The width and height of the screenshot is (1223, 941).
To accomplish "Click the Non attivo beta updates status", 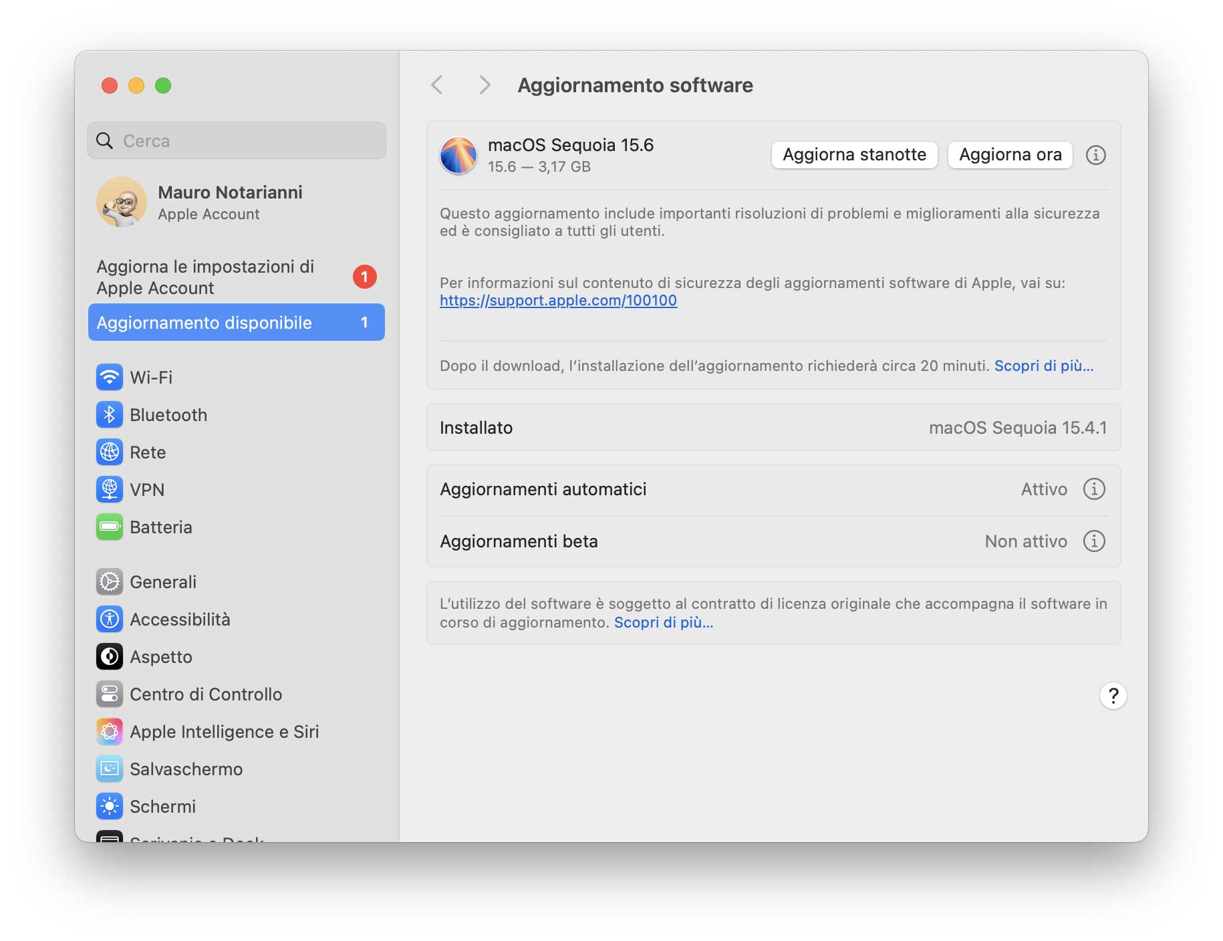I will [1026, 541].
